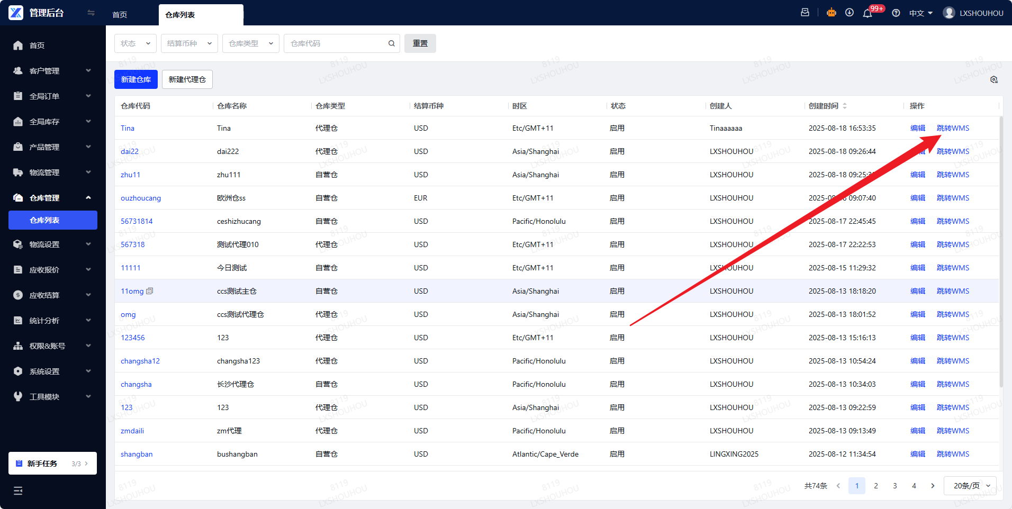Click the copy icon next to 11omg
Image resolution: width=1012 pixels, height=509 pixels.
tap(150, 291)
